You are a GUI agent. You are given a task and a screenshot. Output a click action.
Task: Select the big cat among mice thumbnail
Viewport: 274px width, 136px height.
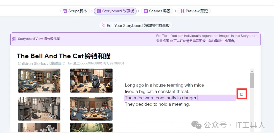tap(91, 80)
